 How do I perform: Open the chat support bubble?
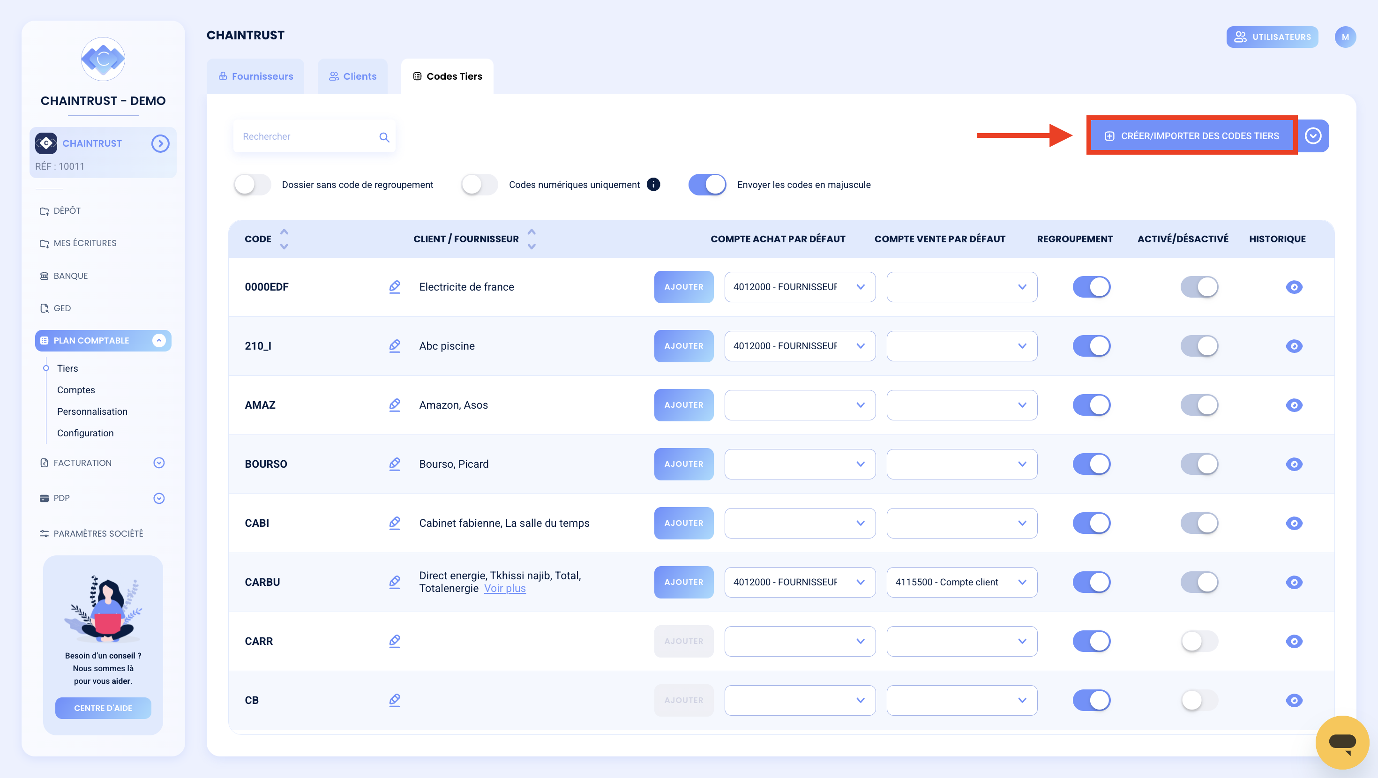coord(1341,741)
